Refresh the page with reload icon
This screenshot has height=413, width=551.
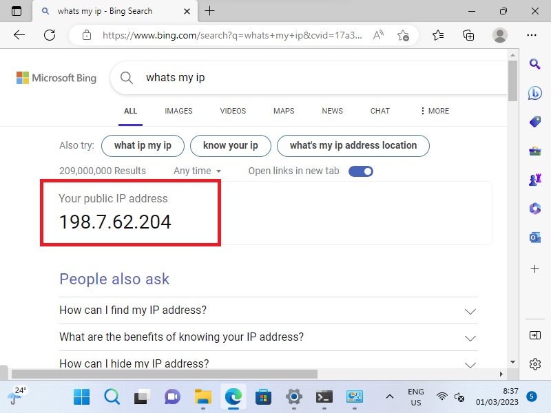click(50, 35)
